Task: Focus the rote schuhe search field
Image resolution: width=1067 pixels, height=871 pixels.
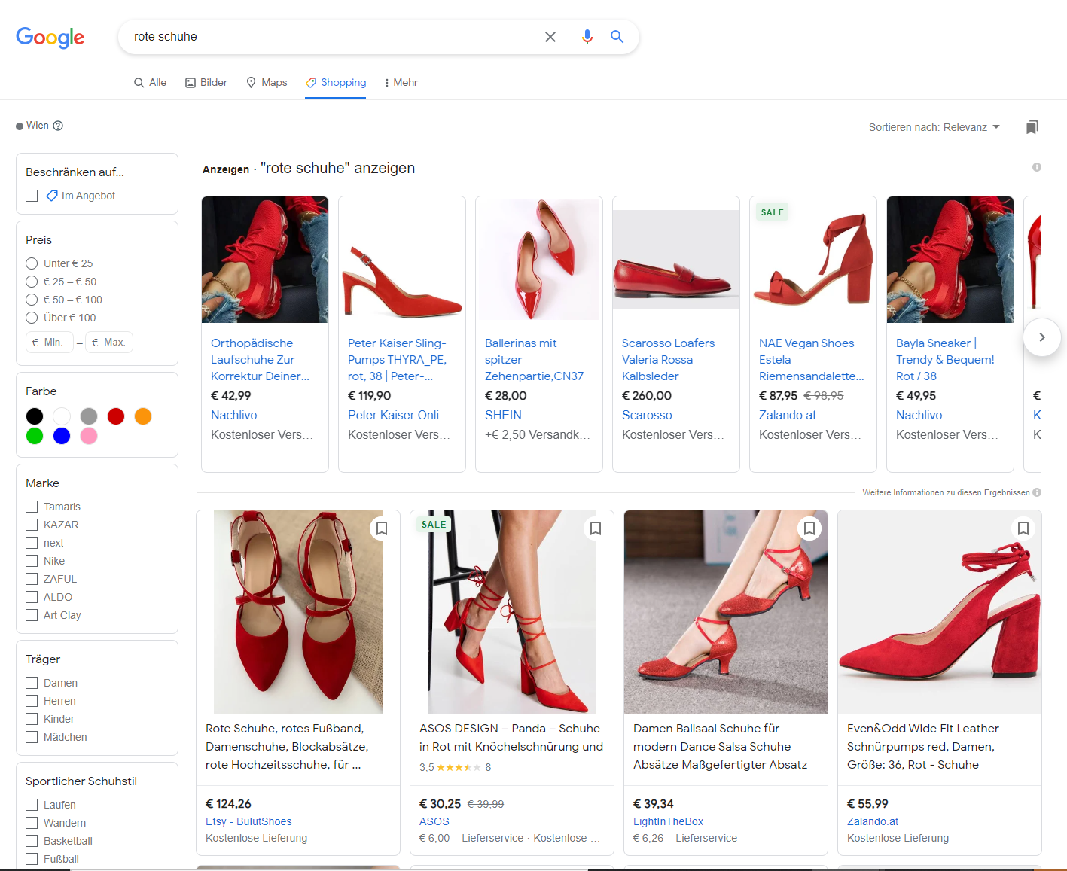Action: click(x=331, y=37)
